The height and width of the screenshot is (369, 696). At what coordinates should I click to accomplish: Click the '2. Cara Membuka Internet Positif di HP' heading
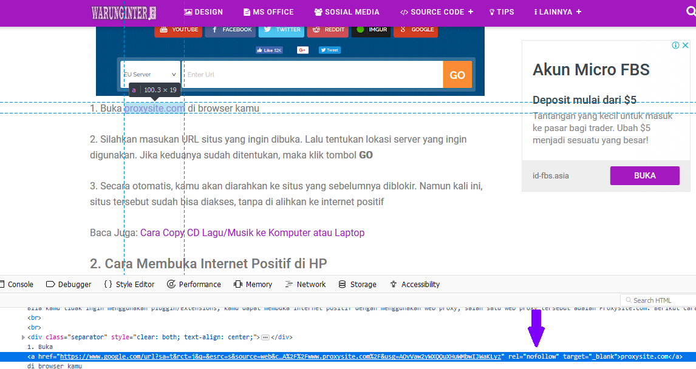point(209,263)
